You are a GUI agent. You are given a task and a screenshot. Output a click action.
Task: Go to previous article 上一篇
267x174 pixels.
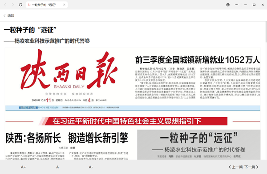click(236, 167)
